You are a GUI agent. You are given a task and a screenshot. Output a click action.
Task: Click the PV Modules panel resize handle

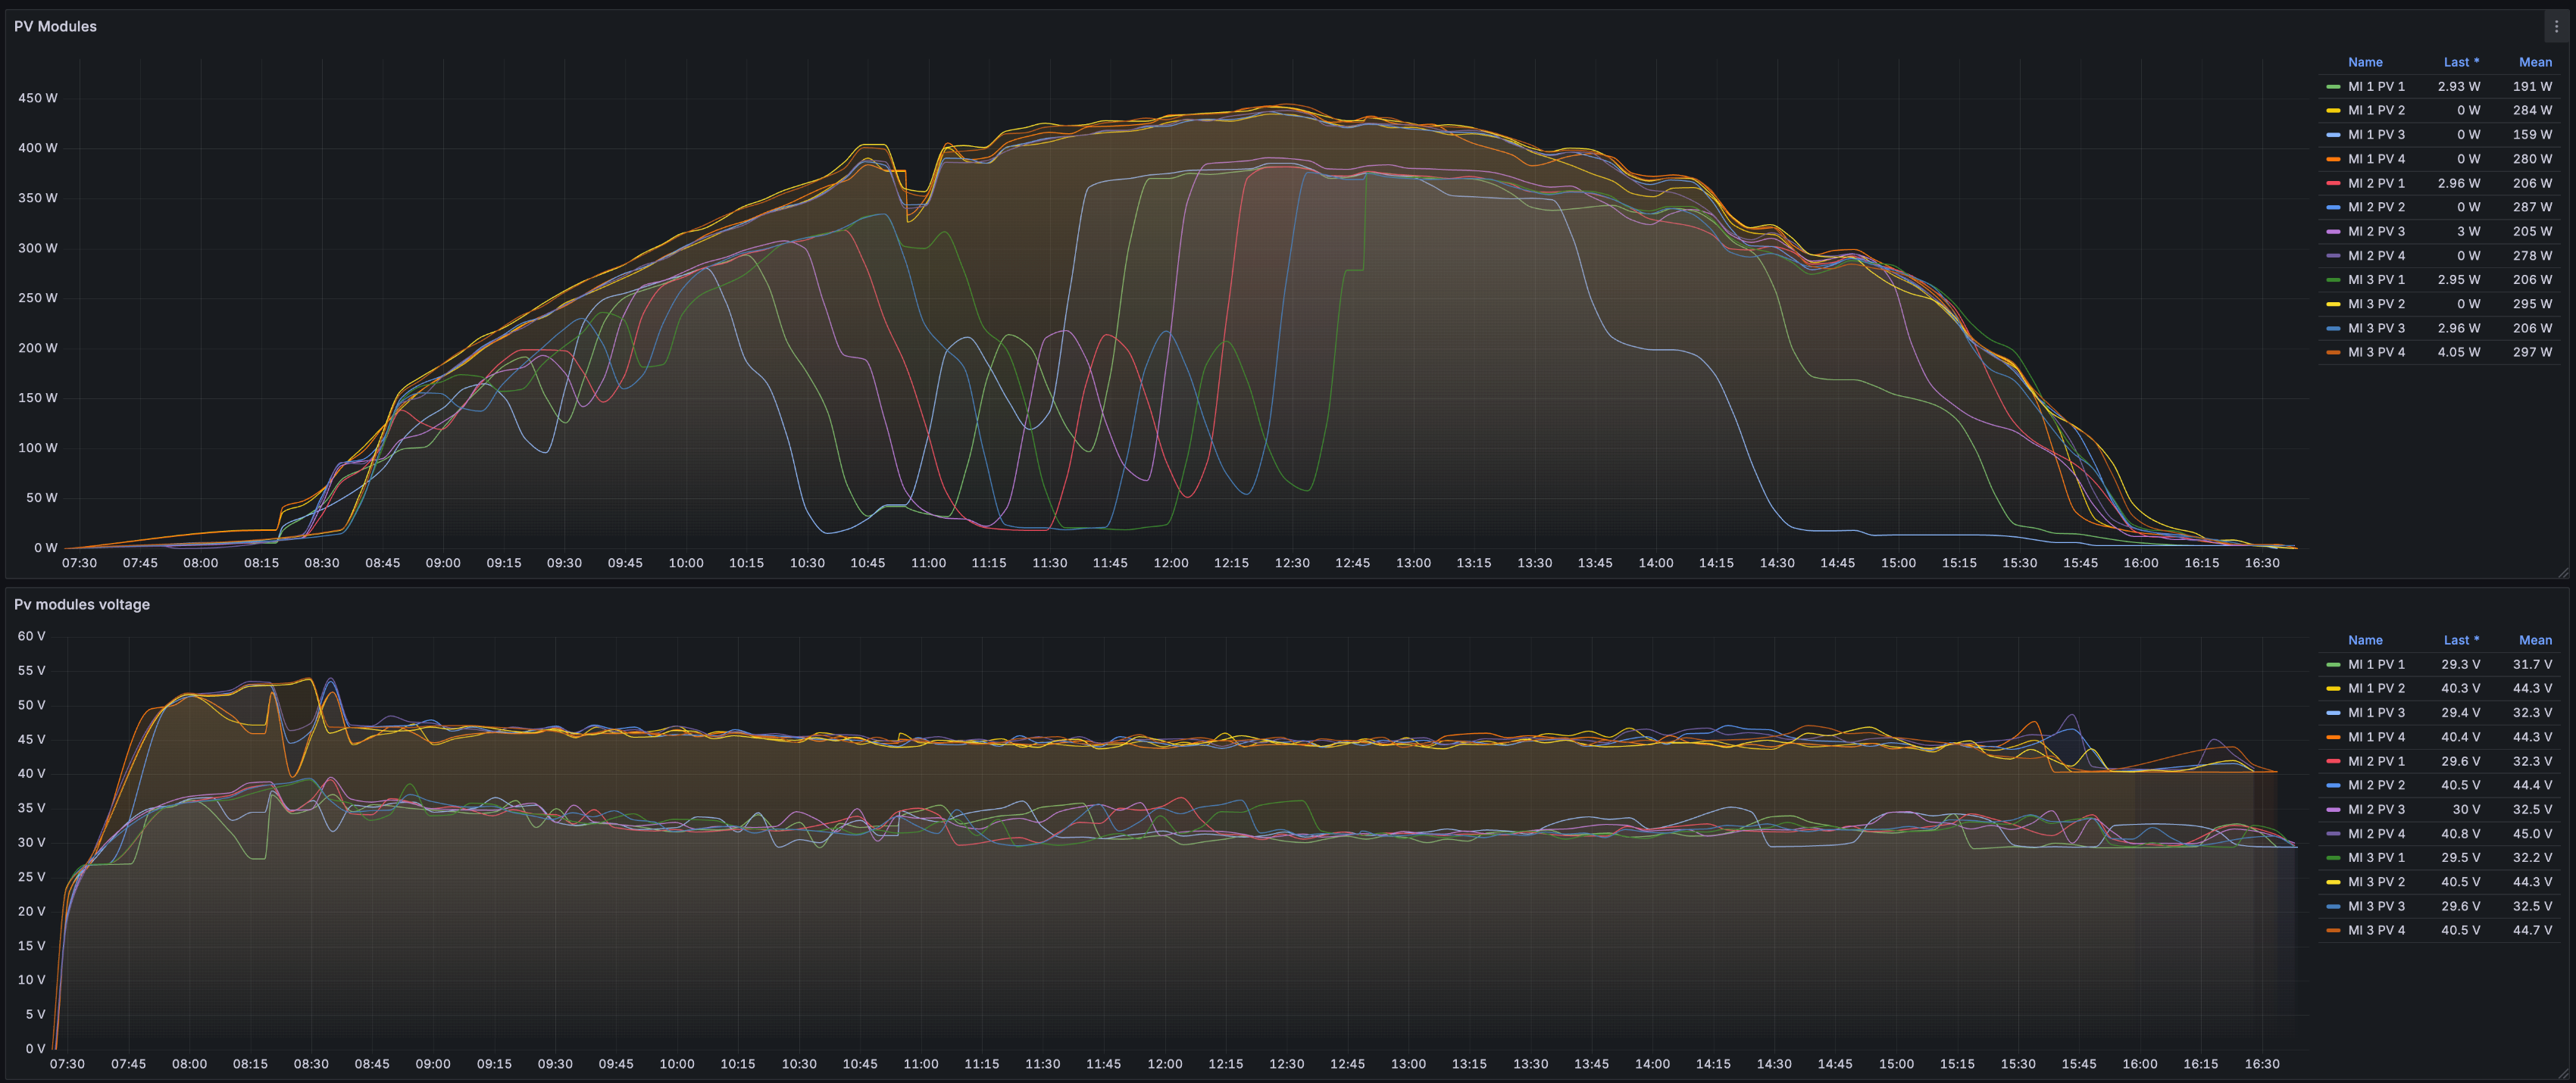pos(2562,573)
